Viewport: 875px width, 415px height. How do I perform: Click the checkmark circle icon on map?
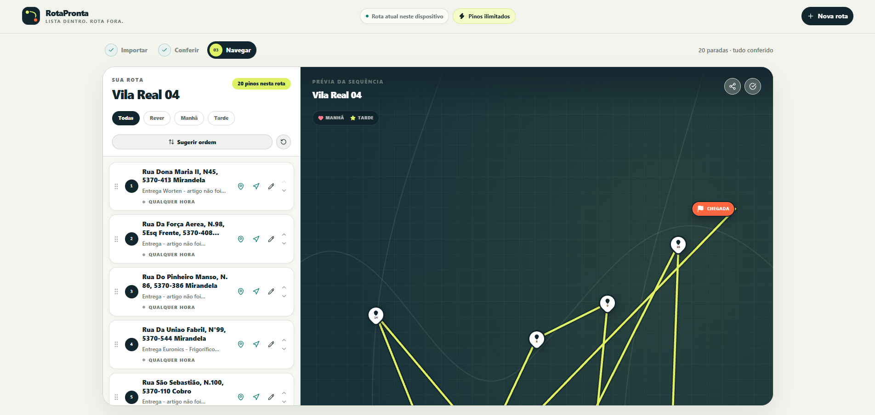(753, 86)
